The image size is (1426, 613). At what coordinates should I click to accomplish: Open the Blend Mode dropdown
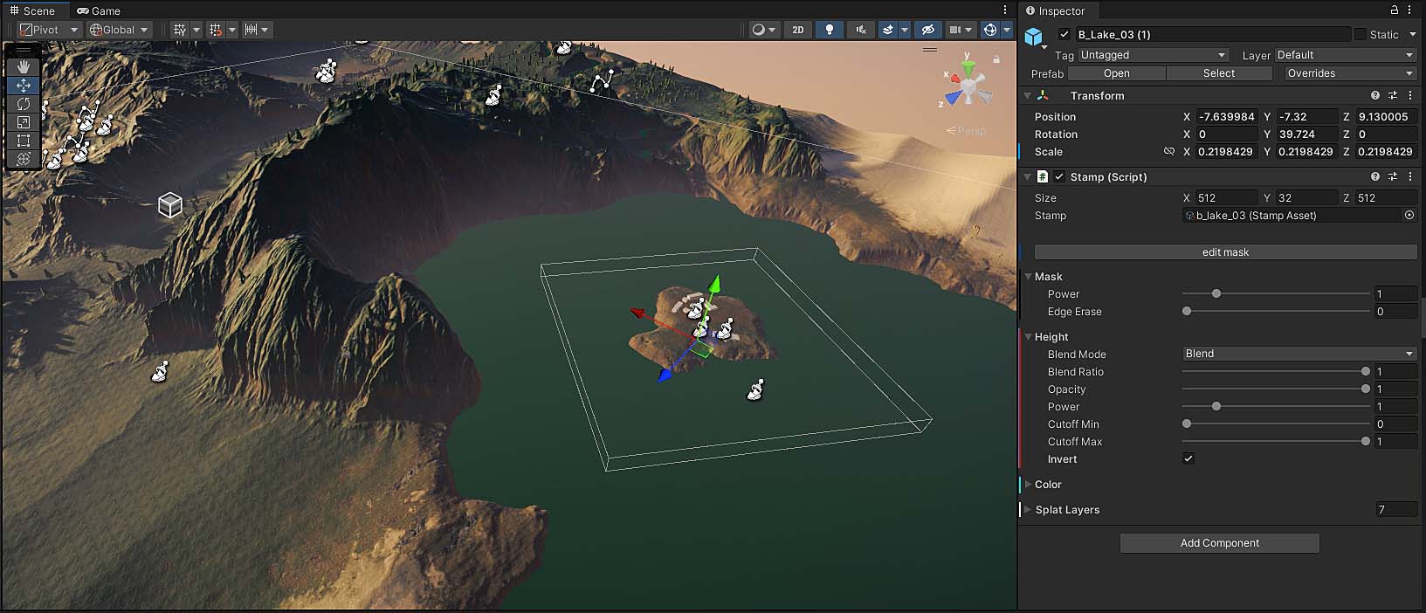click(1299, 354)
